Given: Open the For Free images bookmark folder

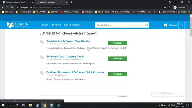Looking at the screenshot, I should (23, 12).
